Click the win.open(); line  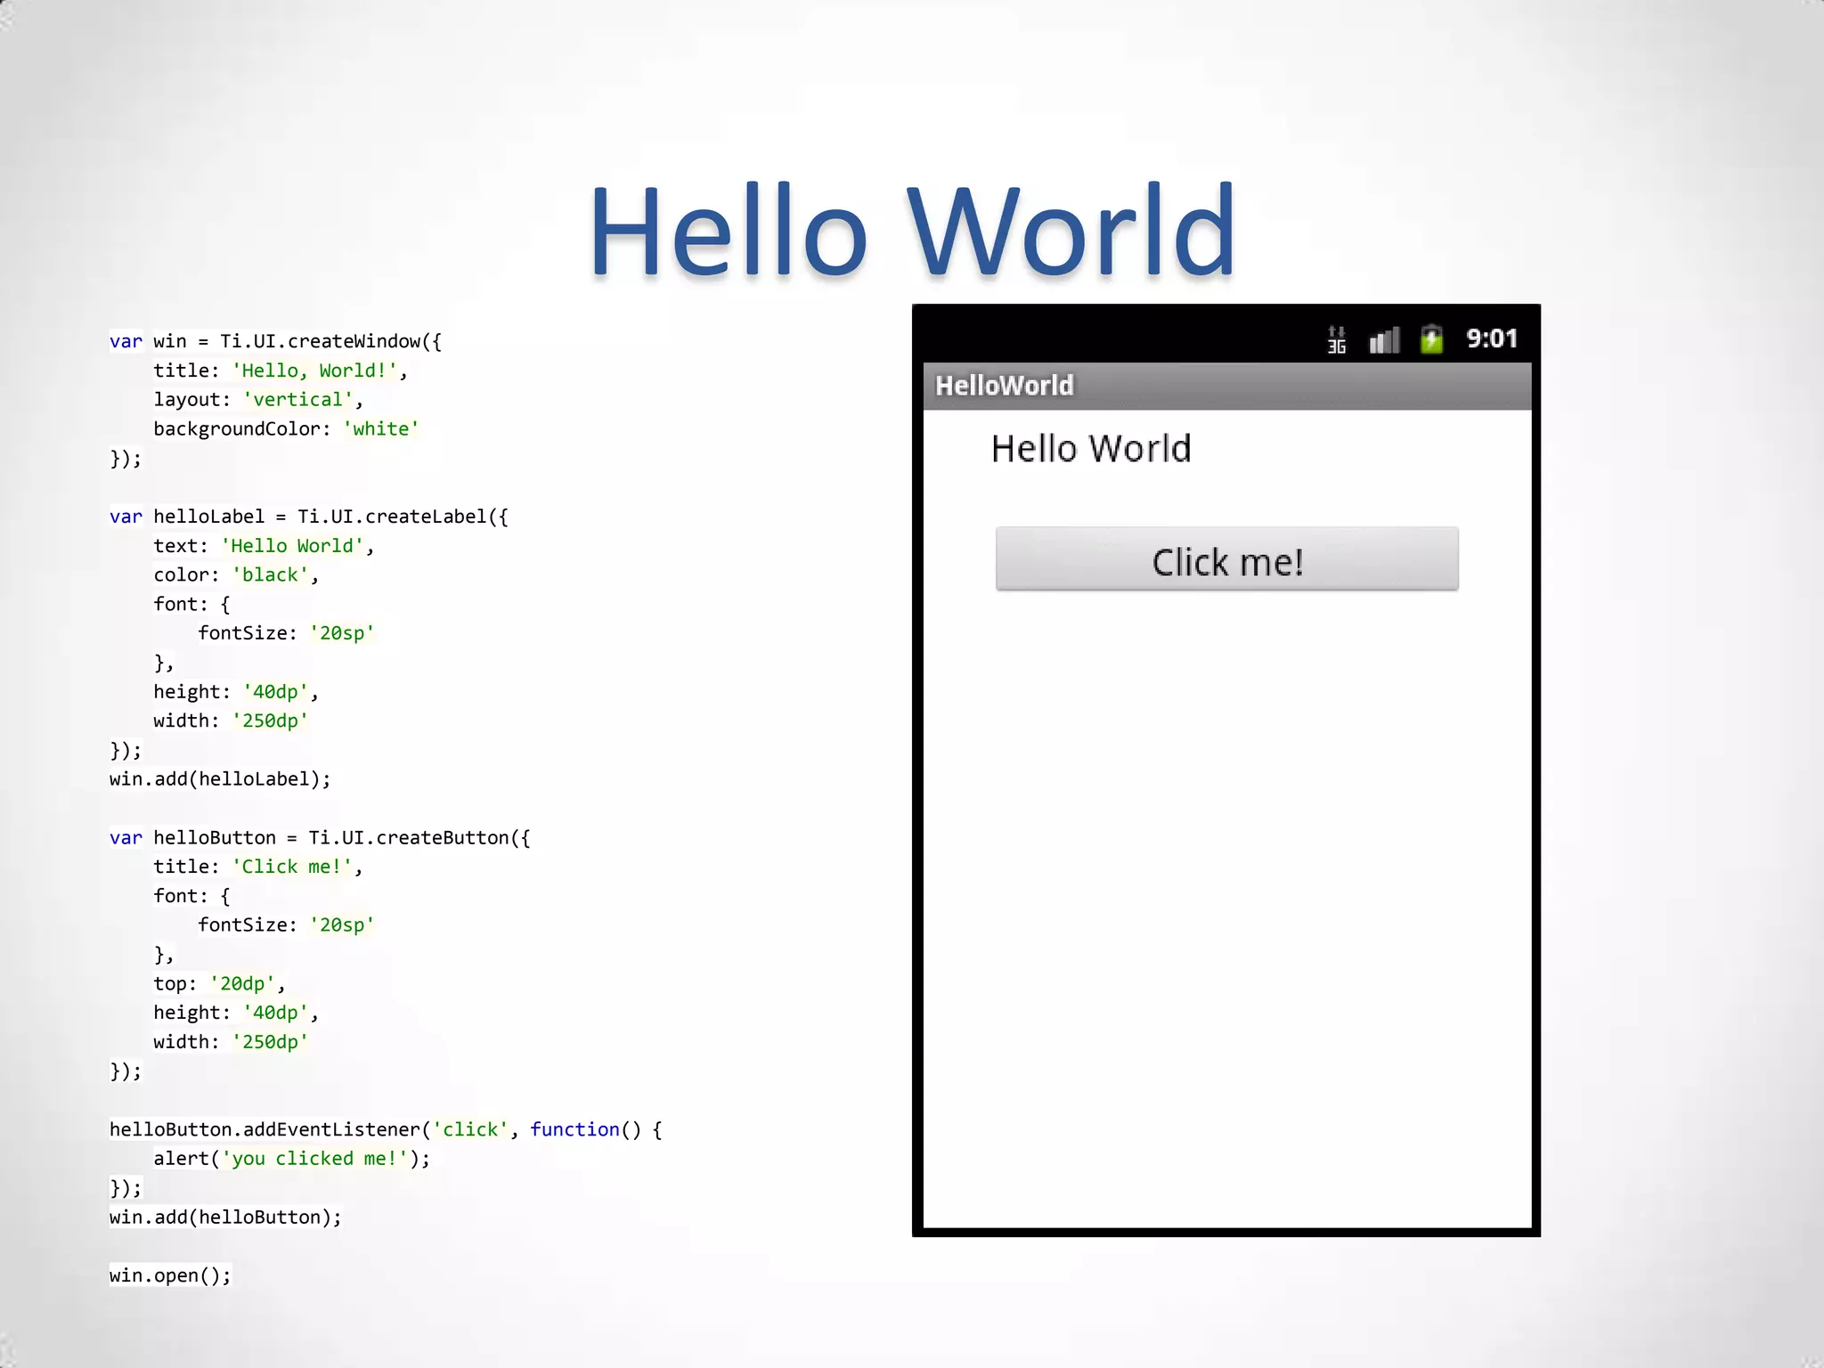(170, 1275)
